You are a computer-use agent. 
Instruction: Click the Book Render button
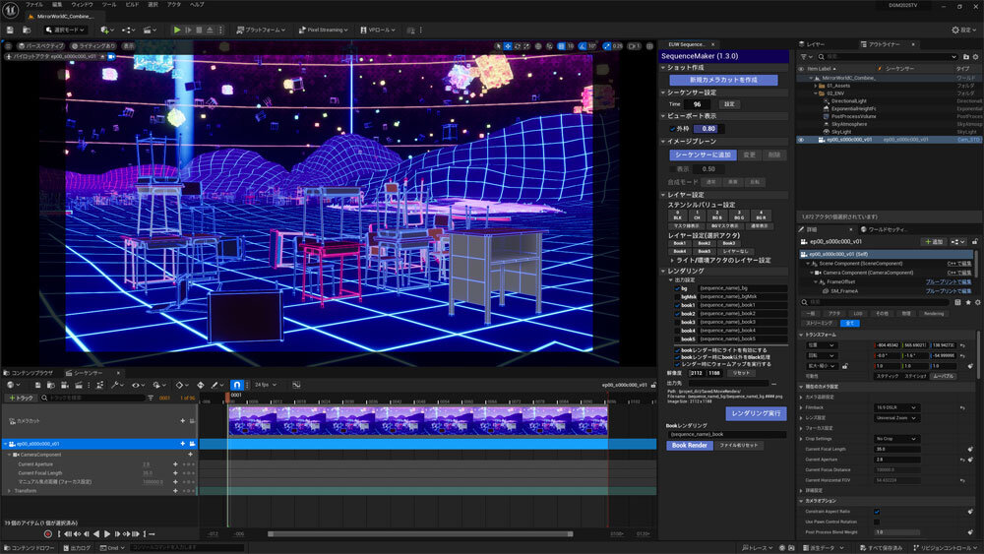point(689,446)
